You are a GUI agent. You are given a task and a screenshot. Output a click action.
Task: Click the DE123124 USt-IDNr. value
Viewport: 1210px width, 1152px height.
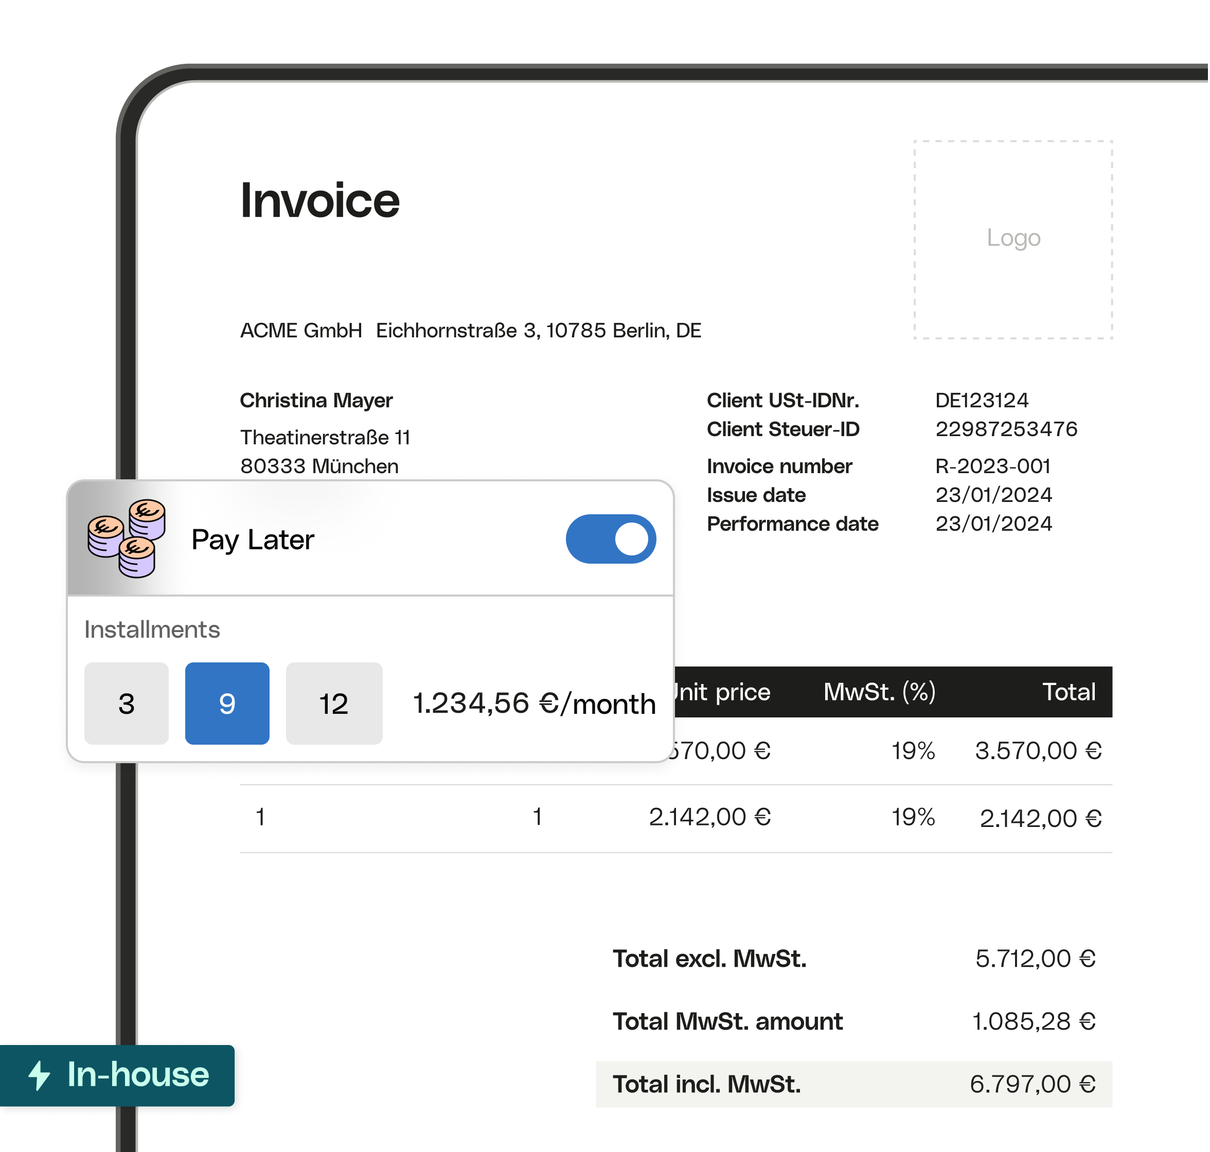click(x=982, y=401)
